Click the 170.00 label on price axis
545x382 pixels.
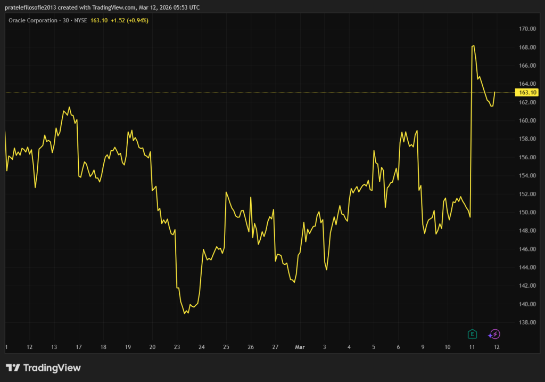(x=527, y=29)
